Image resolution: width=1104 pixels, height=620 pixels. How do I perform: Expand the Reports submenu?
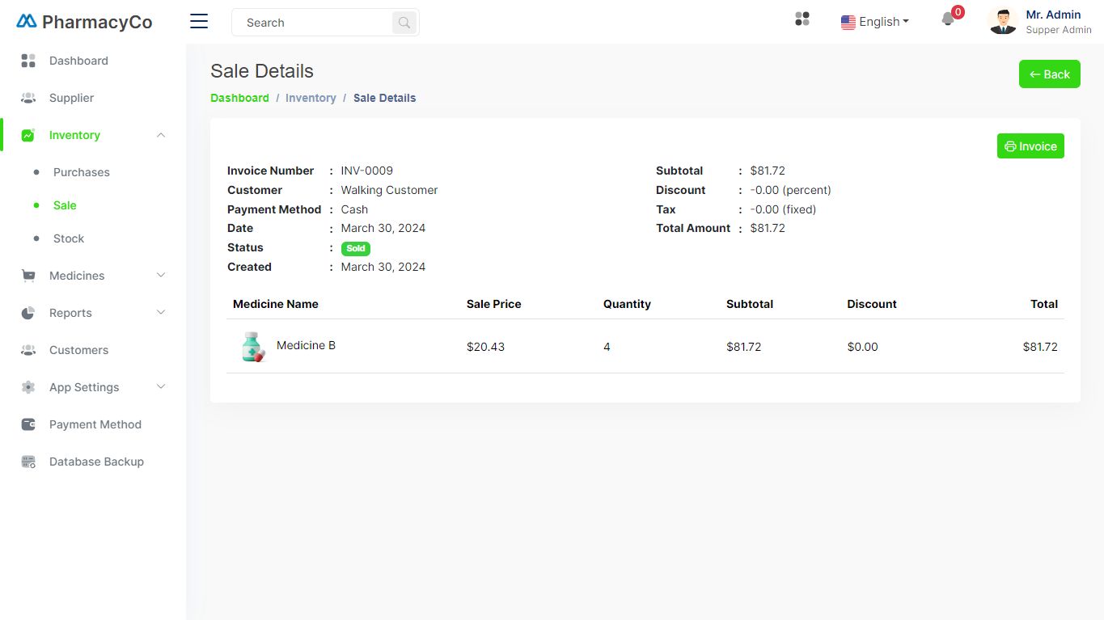pyautogui.click(x=161, y=313)
